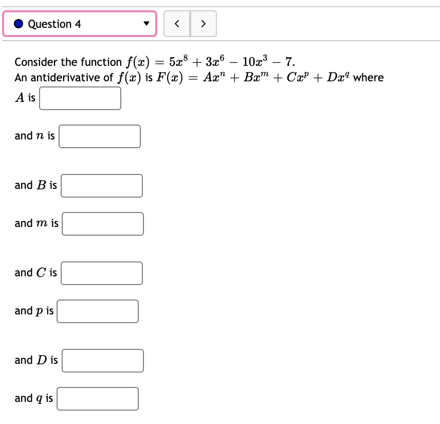
Task: Select the input field for m
Action: 103,224
